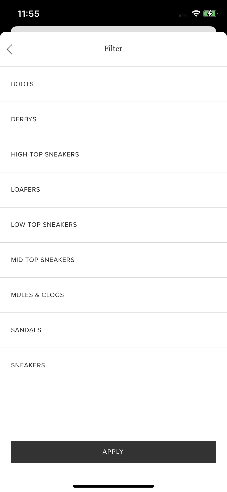Tap the clock showing 11:55
Viewport: 227px width, 492px height.
pyautogui.click(x=28, y=14)
